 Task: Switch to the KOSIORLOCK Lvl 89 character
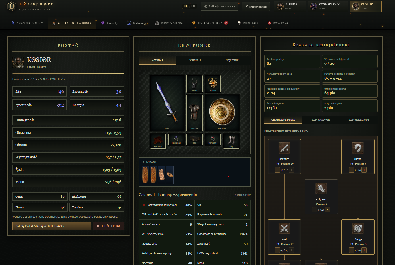328,6
